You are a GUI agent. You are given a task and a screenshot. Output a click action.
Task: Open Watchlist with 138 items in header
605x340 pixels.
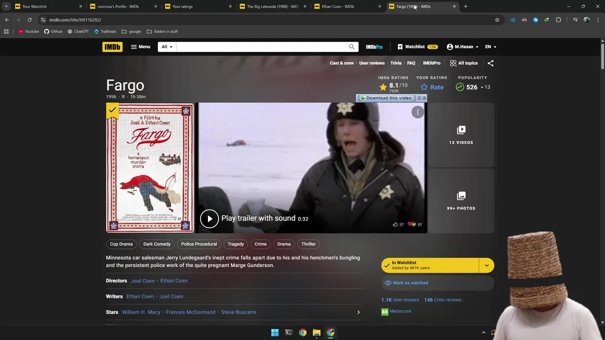pos(417,47)
